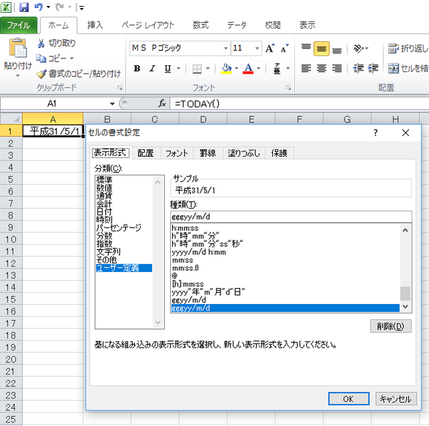
Task: Click the Paste (貼り付け) clipboard icon
Action: (x=18, y=48)
